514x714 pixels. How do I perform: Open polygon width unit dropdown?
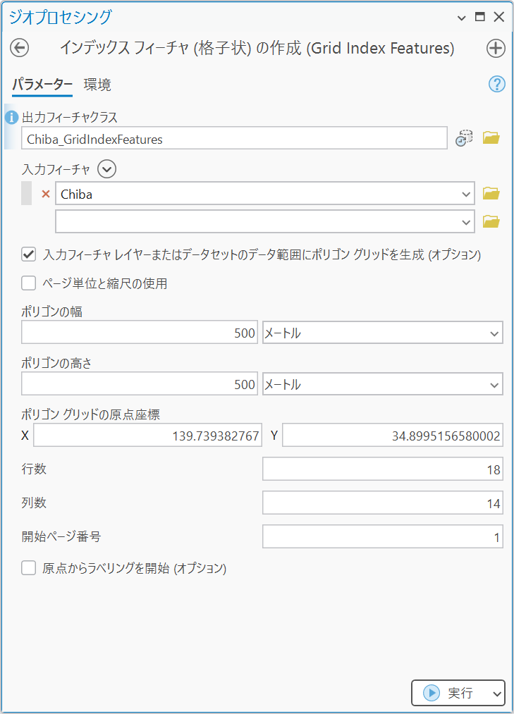point(381,333)
